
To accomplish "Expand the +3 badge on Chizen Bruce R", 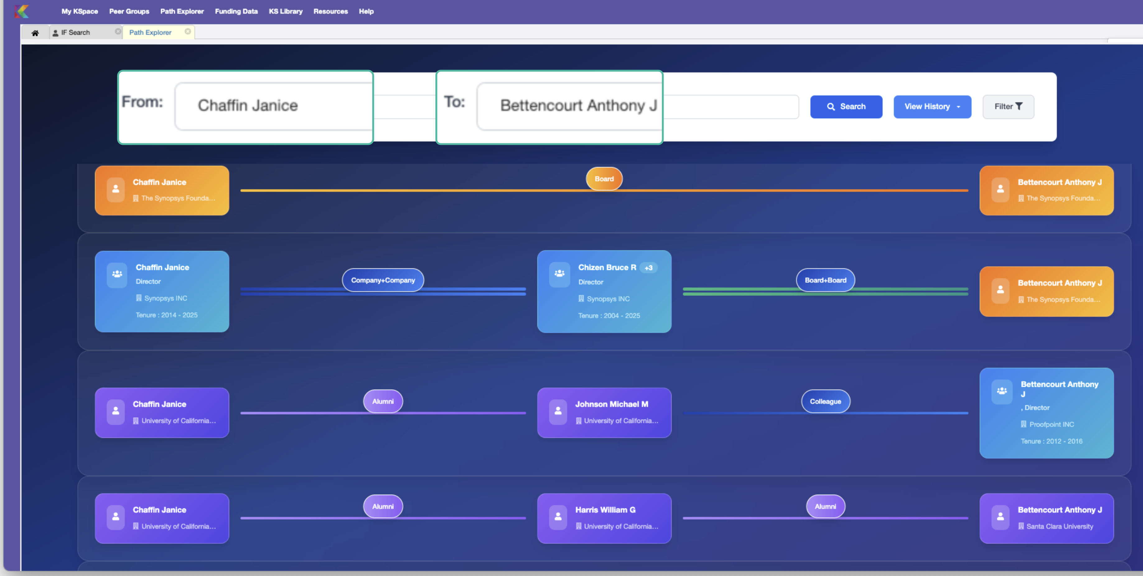I will 649,268.
